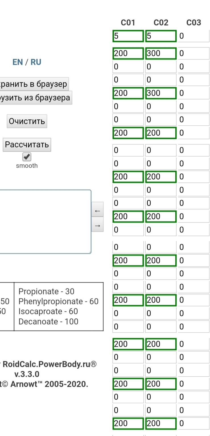Click the C03 field beside the 5 values

(194, 36)
